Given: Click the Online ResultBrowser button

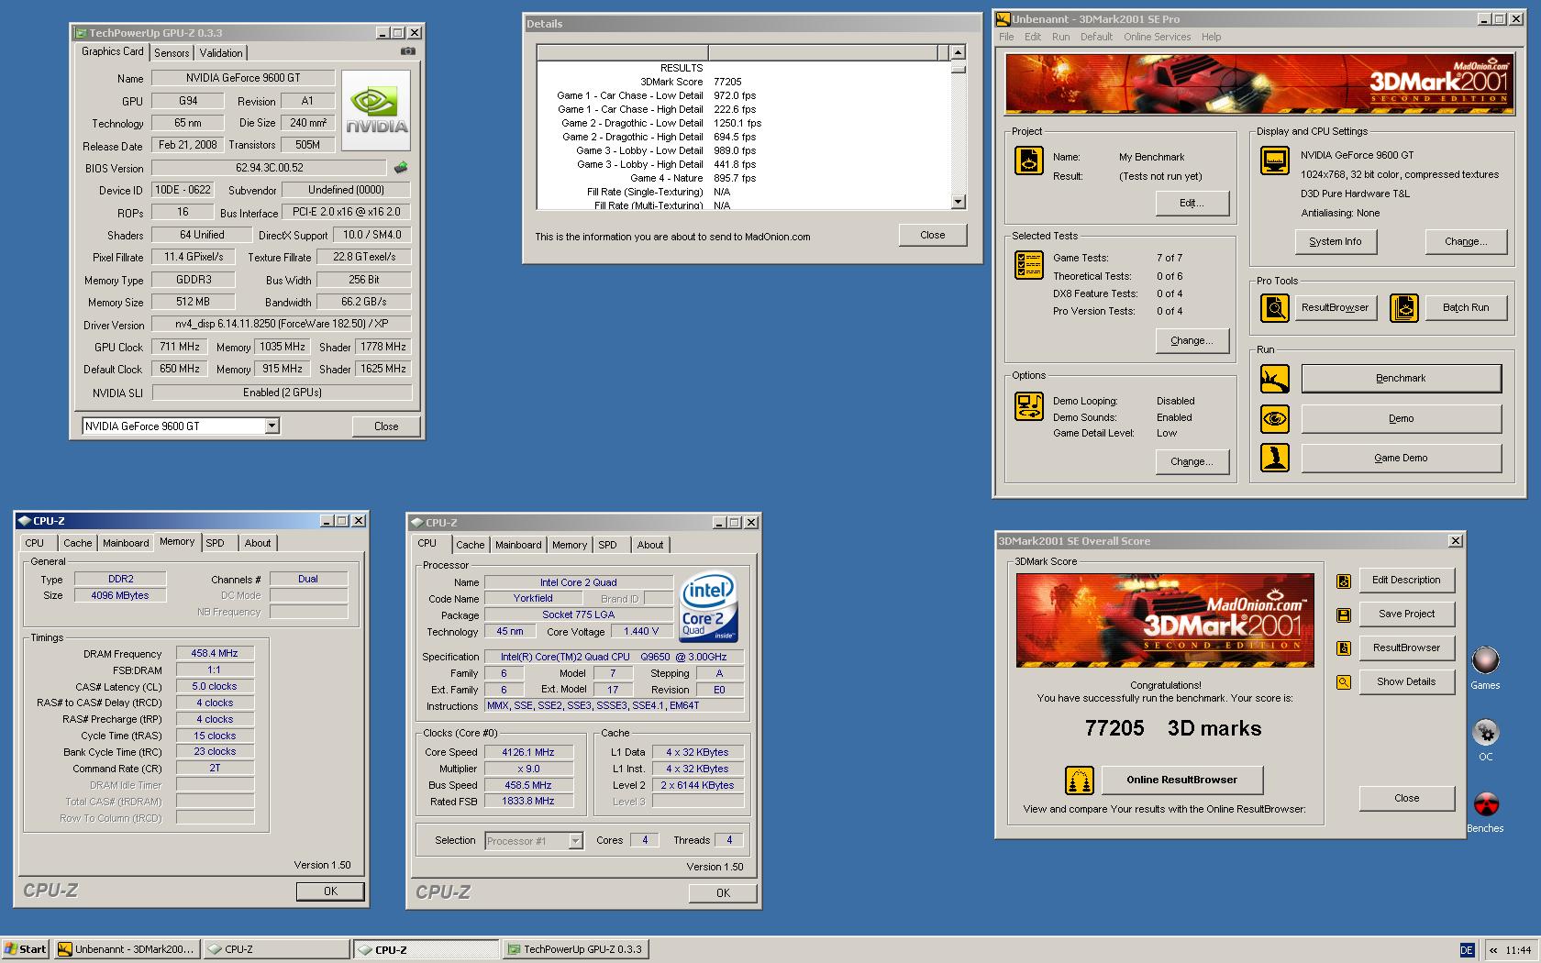Looking at the screenshot, I should coord(1181,780).
